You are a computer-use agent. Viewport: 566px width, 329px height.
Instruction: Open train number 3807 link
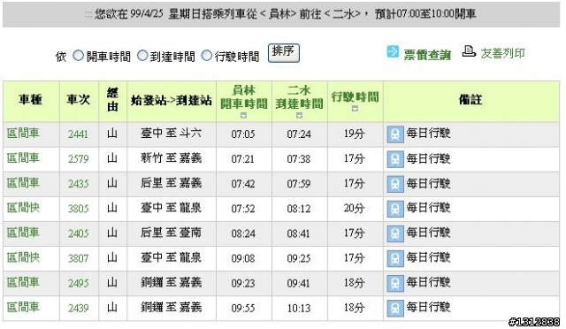click(79, 258)
